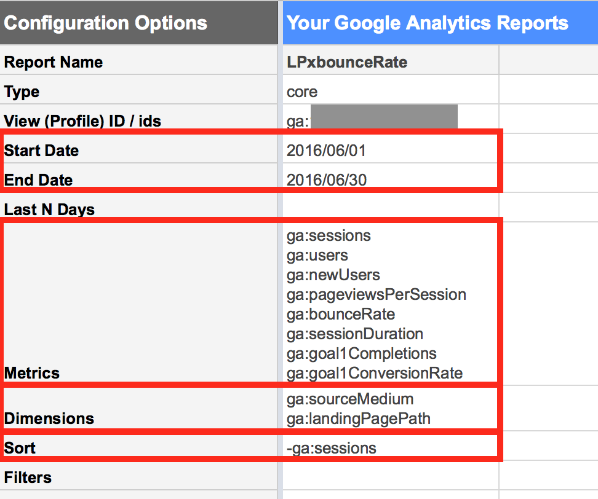598x499 pixels.
Task: Click the empty Last N Days value cell
Action: 391,207
